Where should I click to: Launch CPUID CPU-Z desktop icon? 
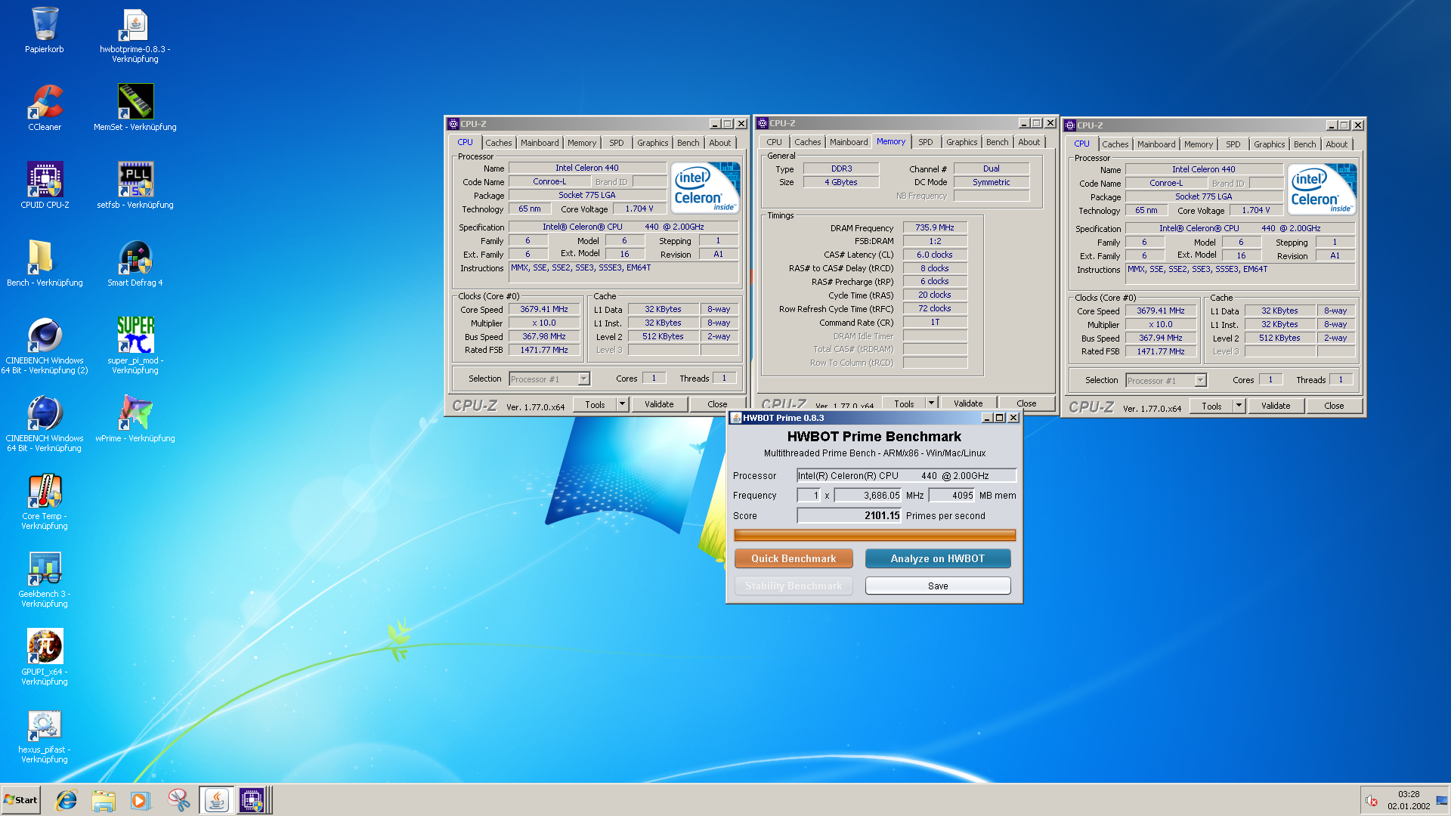pos(45,186)
